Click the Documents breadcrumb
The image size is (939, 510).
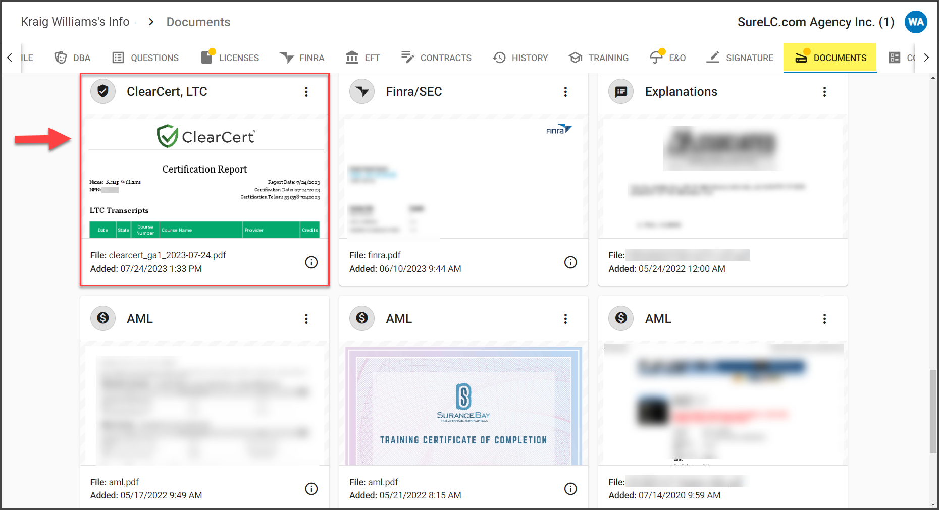198,22
